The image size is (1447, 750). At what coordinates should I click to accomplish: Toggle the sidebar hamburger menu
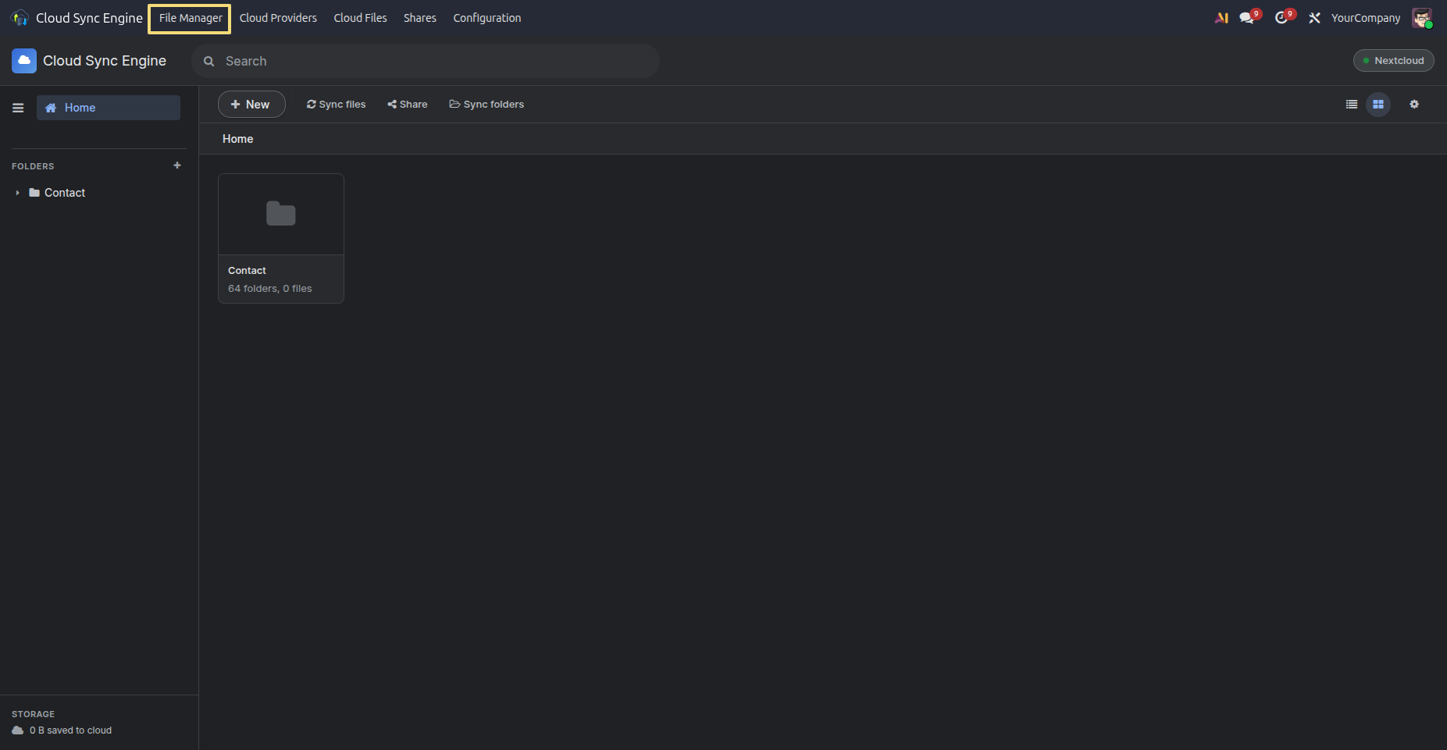pyautogui.click(x=18, y=108)
